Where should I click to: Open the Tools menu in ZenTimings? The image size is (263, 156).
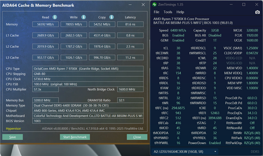coord(168,12)
